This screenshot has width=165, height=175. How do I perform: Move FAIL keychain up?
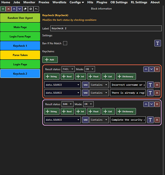[x=146, y=69]
